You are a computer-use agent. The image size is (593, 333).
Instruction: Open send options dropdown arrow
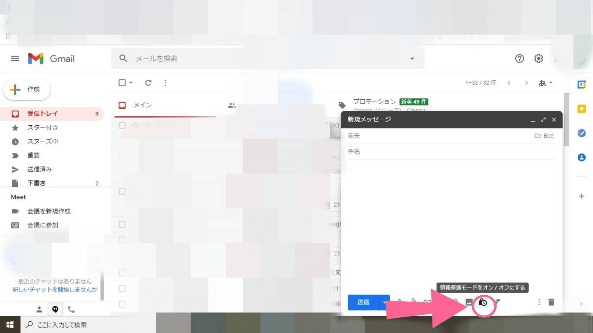coord(384,302)
